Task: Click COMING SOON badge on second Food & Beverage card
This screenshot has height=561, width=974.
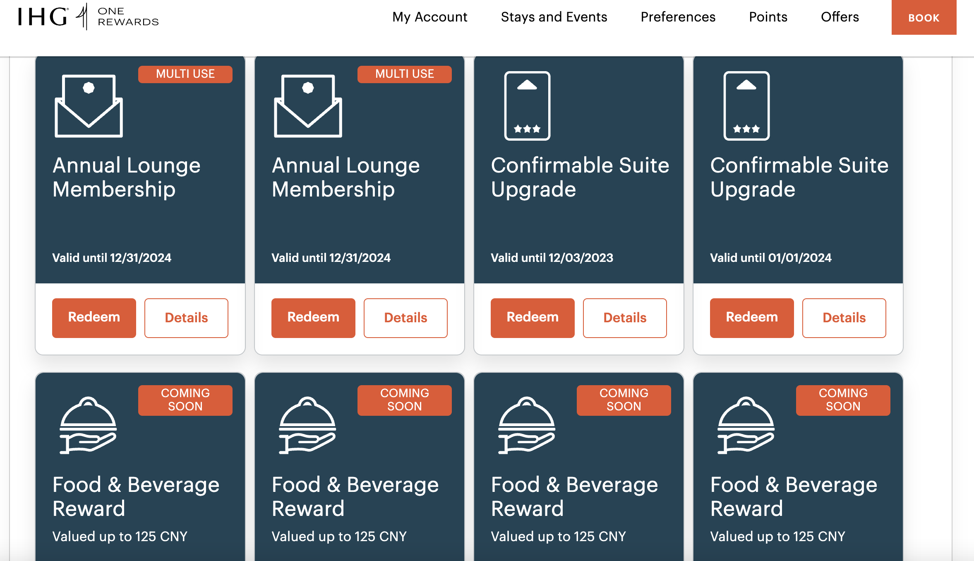Action: (405, 400)
